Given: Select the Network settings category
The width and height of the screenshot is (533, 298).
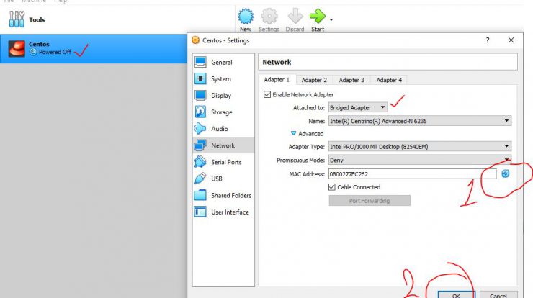Looking at the screenshot, I should (x=223, y=145).
